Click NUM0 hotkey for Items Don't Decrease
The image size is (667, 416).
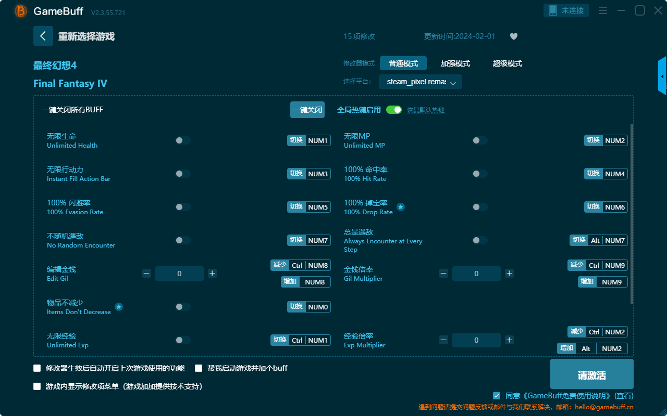(x=309, y=307)
